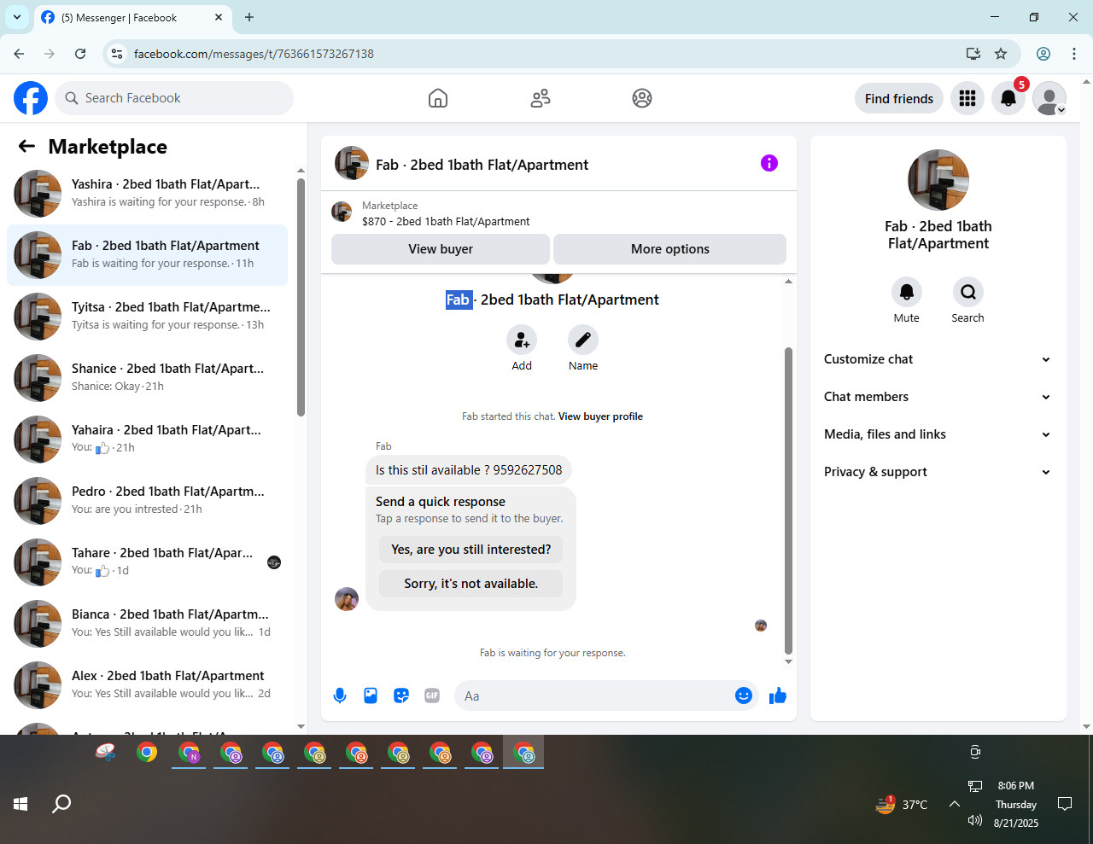Edit chat Name pencil icon
The width and height of the screenshot is (1093, 844).
coord(583,341)
